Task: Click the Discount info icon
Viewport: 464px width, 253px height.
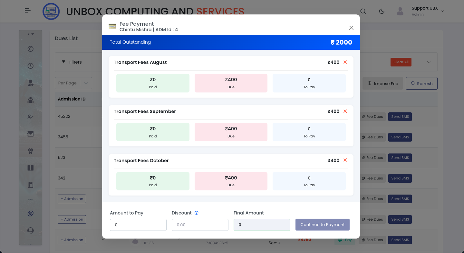Action: [x=197, y=213]
